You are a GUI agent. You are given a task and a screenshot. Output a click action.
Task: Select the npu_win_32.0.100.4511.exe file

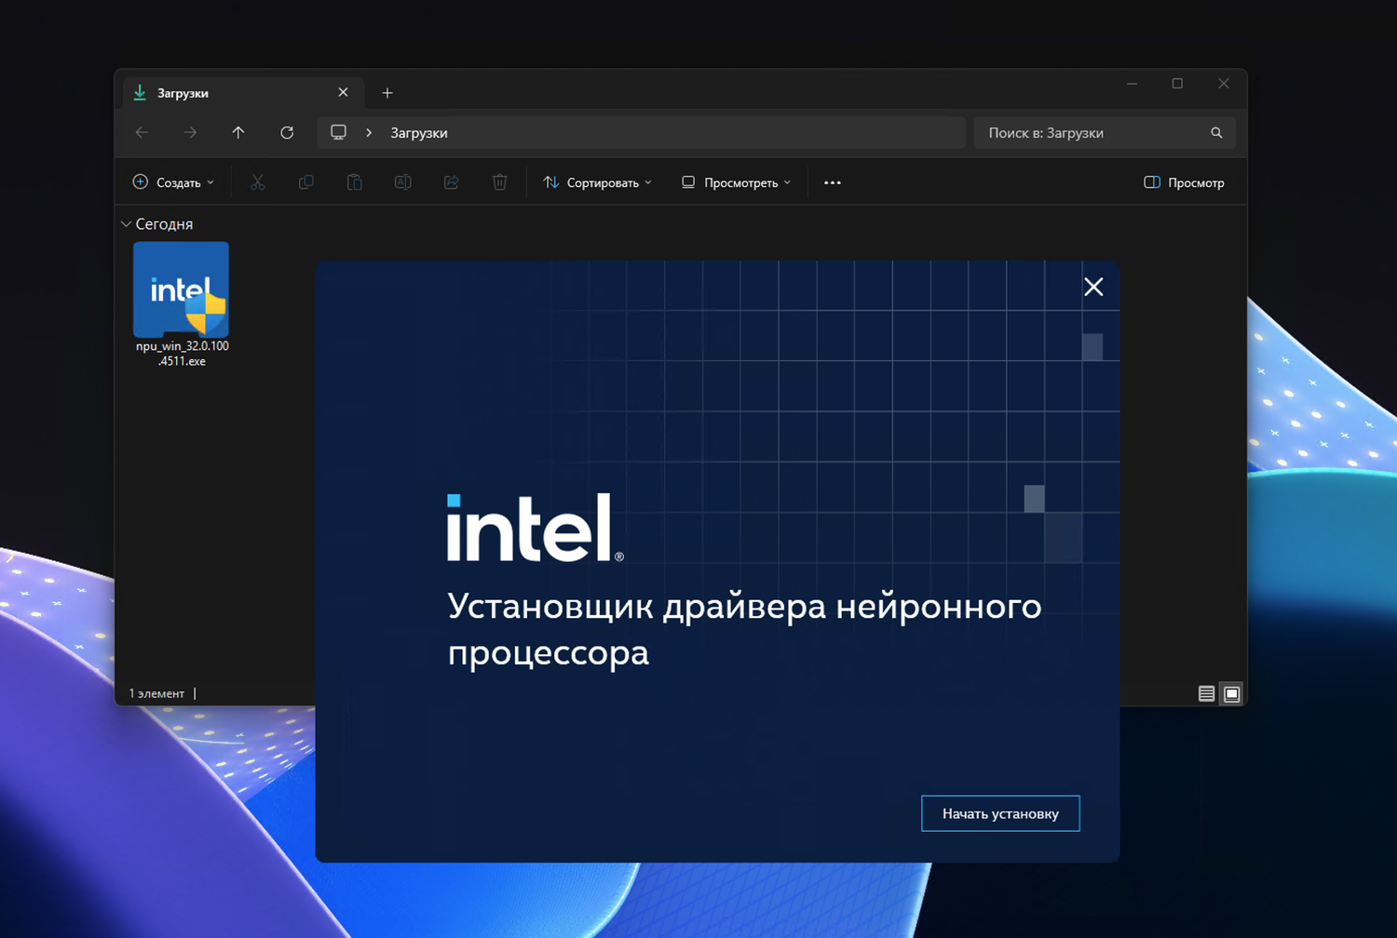pyautogui.click(x=181, y=290)
